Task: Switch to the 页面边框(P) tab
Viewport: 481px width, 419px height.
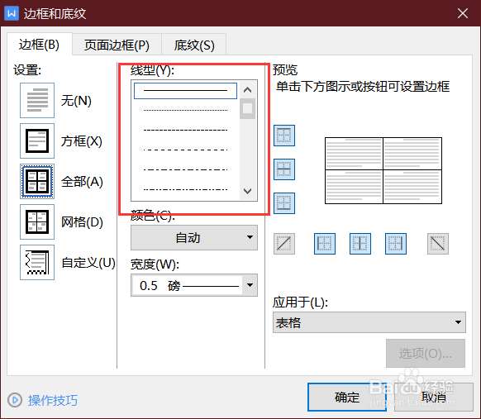Action: point(117,45)
